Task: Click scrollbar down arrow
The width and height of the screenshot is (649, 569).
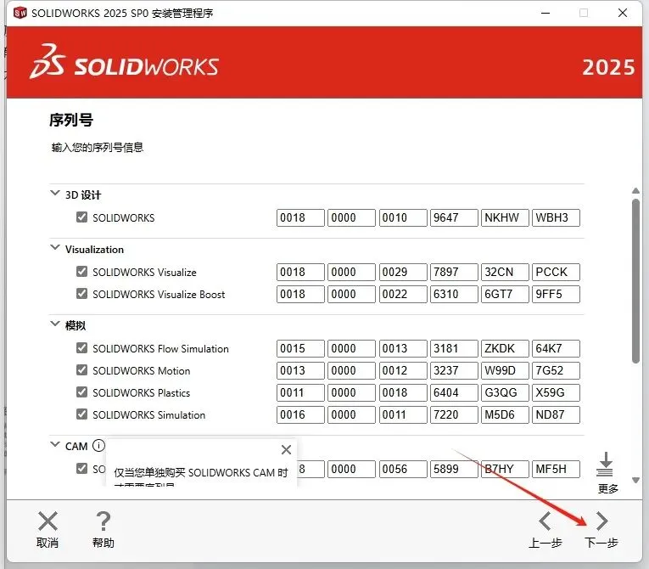Action: point(635,481)
